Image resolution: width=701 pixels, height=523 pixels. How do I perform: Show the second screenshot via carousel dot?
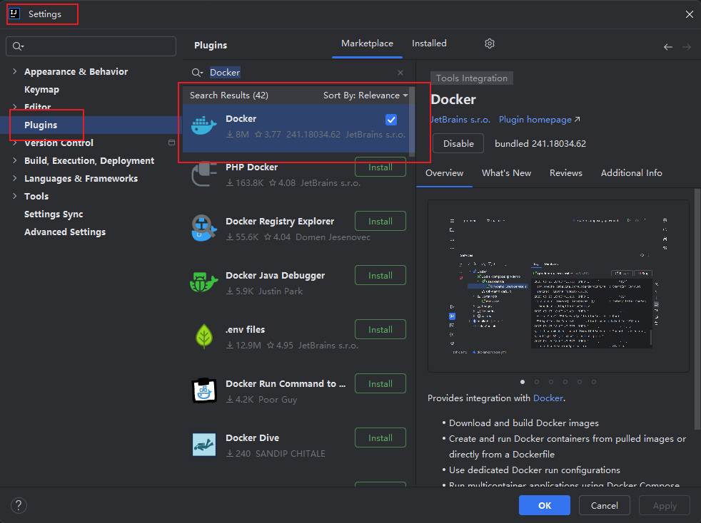(x=537, y=381)
